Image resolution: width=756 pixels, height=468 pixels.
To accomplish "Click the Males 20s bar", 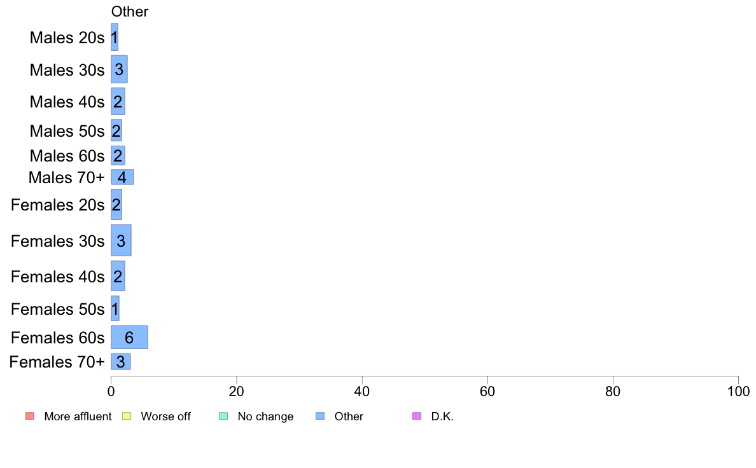I will click(115, 37).
